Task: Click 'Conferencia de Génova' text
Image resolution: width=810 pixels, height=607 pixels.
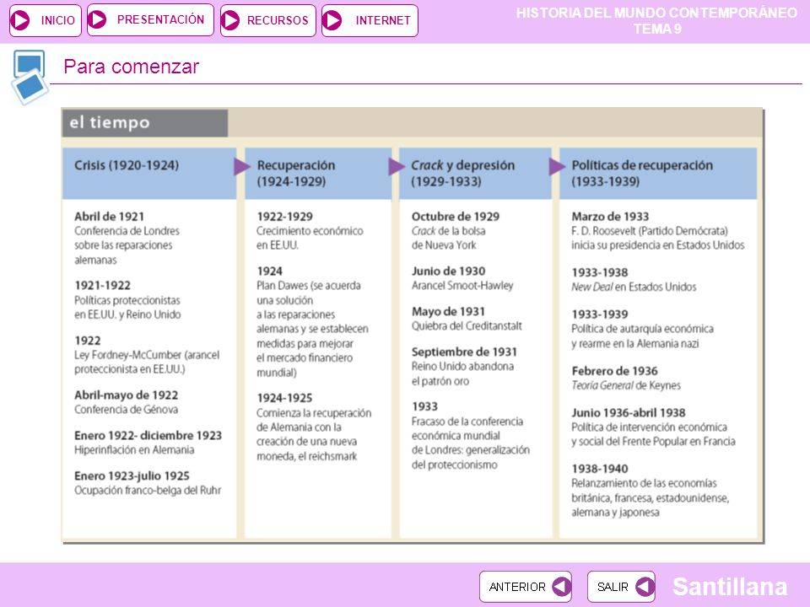Action: pyautogui.click(x=126, y=410)
